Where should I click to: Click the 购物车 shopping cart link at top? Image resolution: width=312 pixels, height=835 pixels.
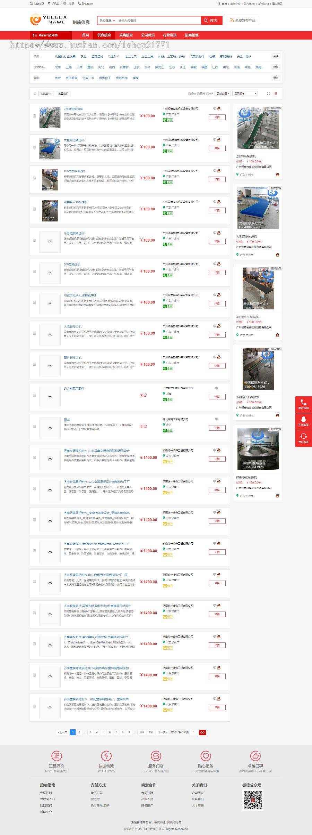85,3
